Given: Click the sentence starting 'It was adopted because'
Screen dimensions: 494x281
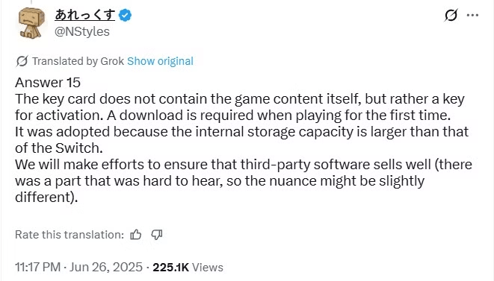Looking at the screenshot, I should pos(241,140).
